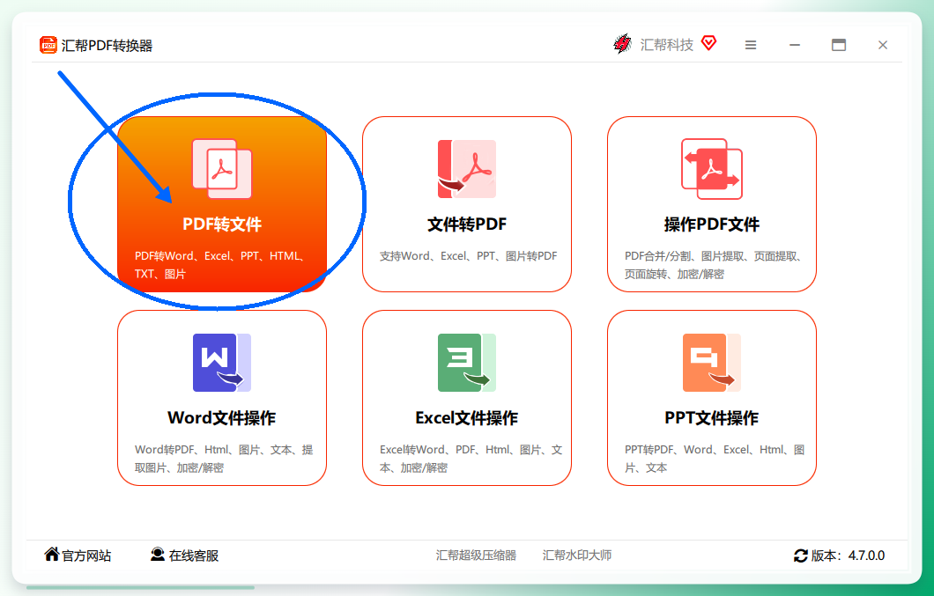Close the 汇帮PDF转换器 window
This screenshot has width=934, height=596.
[x=883, y=45]
